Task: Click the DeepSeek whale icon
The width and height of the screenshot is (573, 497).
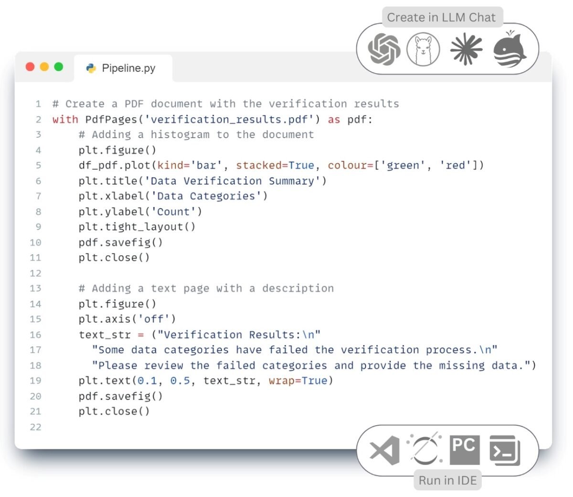Action: tap(510, 49)
